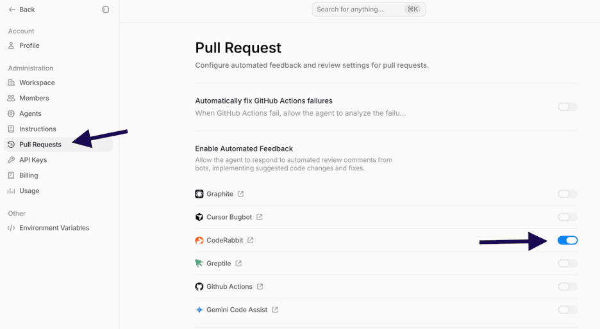Select Pull Requests in sidebar
600x329 pixels.
(x=58, y=145)
